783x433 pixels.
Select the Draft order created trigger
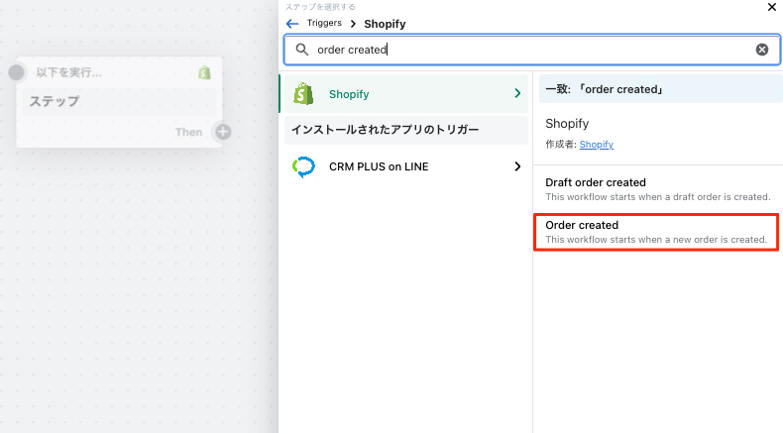[658, 189]
